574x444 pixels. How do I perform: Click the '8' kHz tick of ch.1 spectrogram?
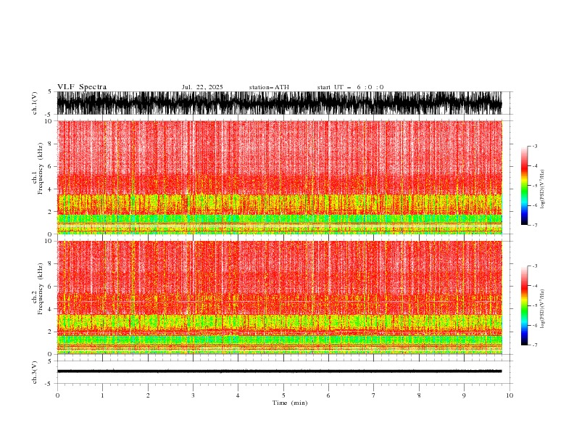tap(50, 144)
